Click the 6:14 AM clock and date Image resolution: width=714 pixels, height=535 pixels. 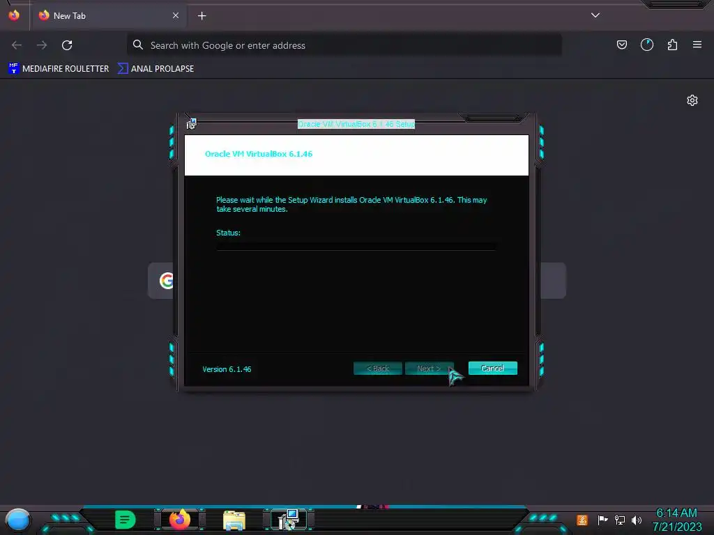tap(677, 520)
